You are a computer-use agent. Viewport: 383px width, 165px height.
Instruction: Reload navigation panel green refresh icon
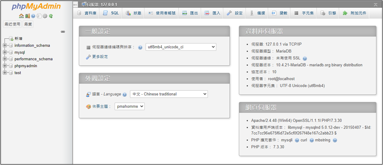coord(51,16)
